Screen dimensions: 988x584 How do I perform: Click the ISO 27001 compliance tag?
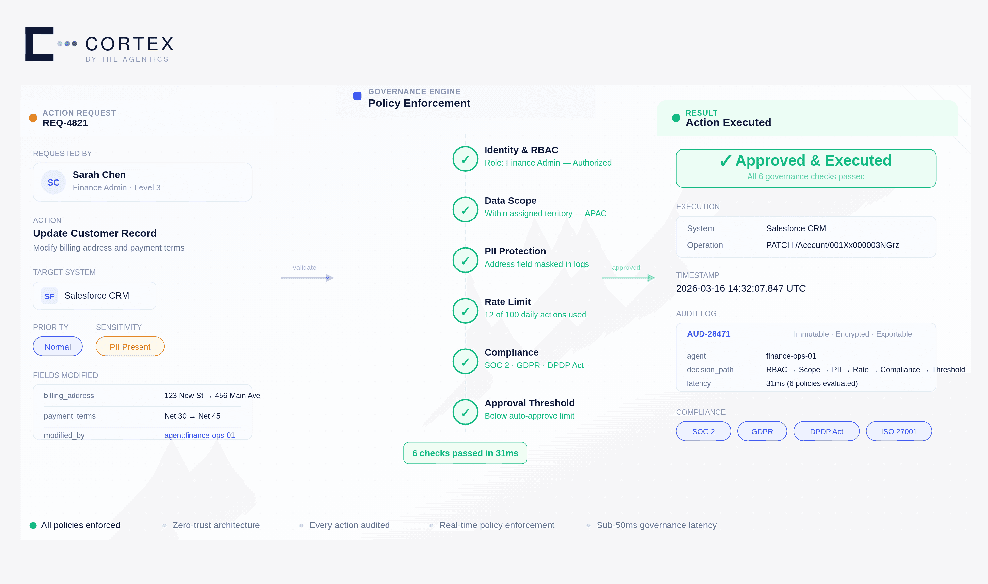click(899, 431)
